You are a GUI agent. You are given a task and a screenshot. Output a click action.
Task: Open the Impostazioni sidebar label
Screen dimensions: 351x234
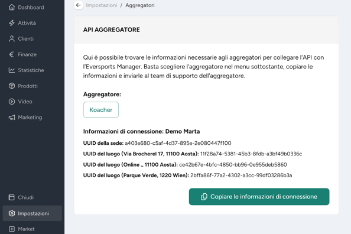tap(33, 213)
